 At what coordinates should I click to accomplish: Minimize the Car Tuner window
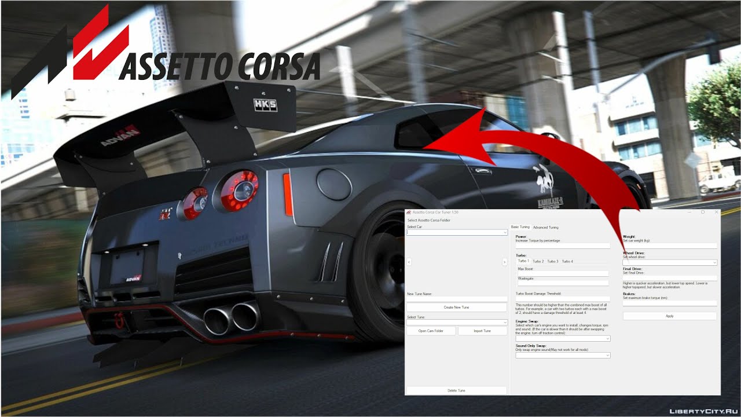coord(689,212)
